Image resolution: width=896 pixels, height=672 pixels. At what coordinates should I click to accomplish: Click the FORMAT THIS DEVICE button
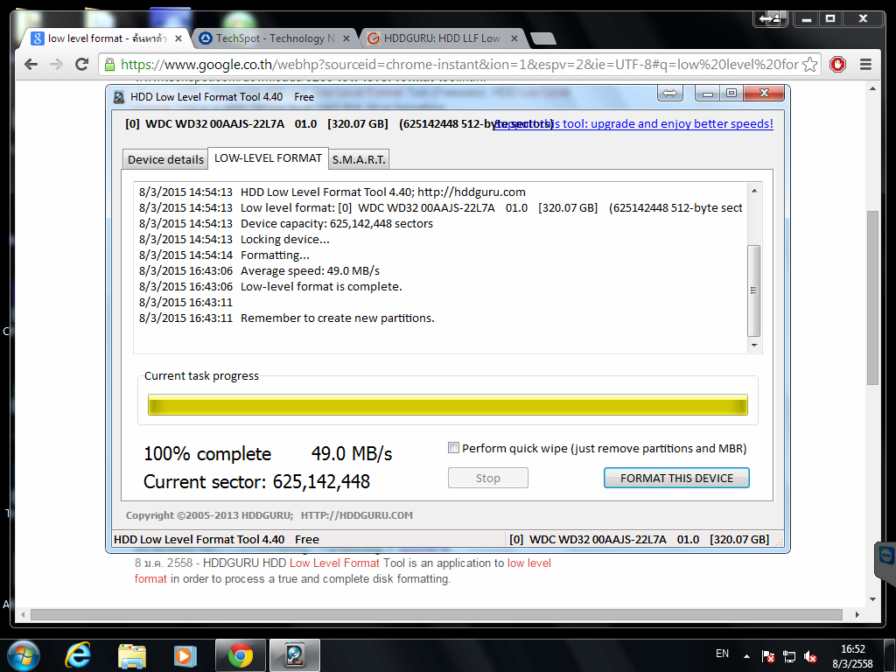[x=676, y=478]
